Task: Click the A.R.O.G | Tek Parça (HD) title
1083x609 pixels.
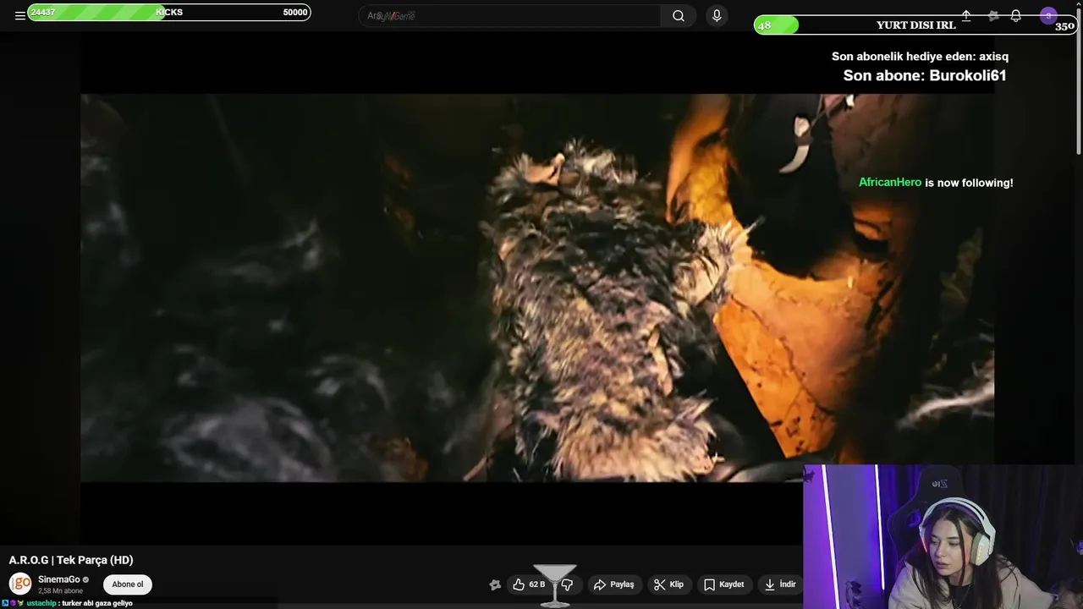Action: click(71, 560)
